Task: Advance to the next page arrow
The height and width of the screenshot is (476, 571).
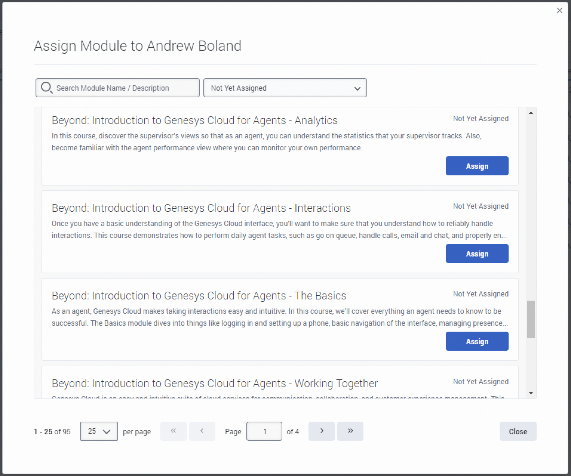Action: tap(321, 431)
